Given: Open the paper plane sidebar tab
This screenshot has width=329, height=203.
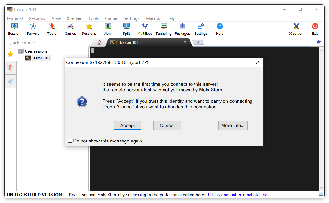Looking at the screenshot, I should pyautogui.click(x=11, y=81).
